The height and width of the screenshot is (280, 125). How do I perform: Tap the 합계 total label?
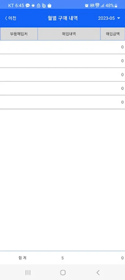(x=23, y=258)
